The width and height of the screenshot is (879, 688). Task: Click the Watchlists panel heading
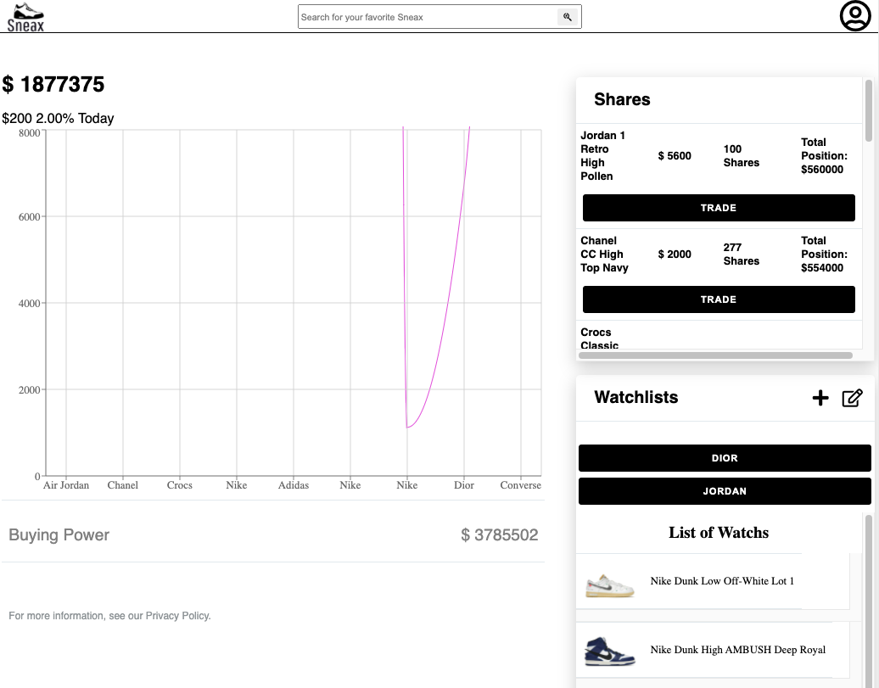point(636,397)
